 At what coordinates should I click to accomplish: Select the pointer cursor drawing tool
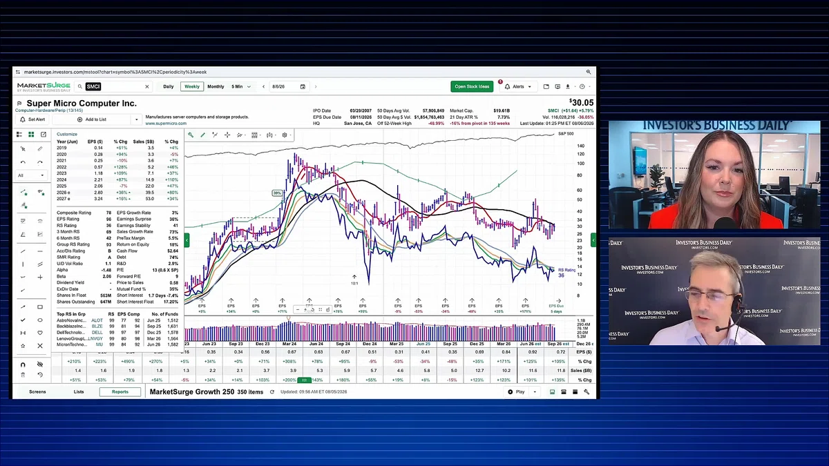[x=23, y=148]
